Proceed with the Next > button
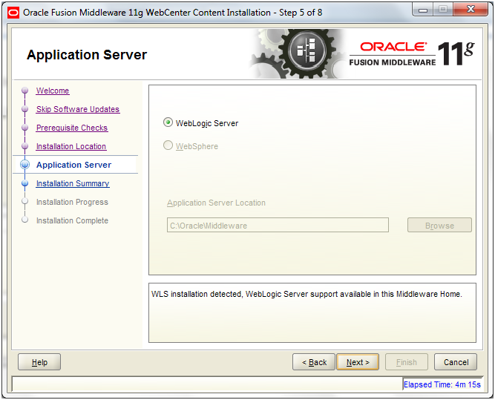Viewport: 495px width, 400px height. click(358, 362)
